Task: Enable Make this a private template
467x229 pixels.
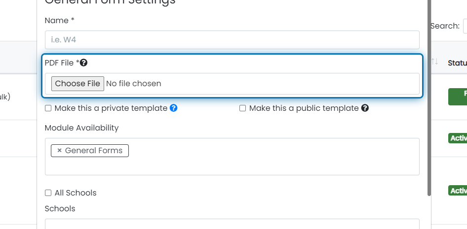Action: click(48, 108)
